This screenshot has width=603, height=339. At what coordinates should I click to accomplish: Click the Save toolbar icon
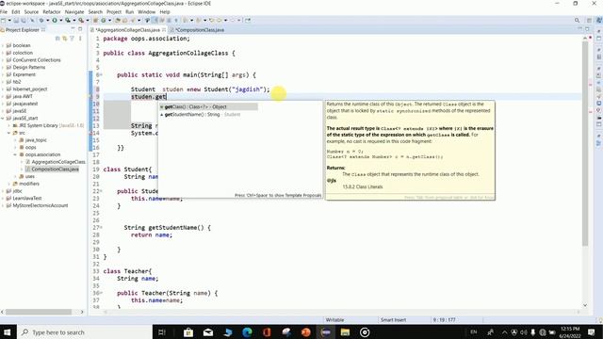tap(16, 21)
